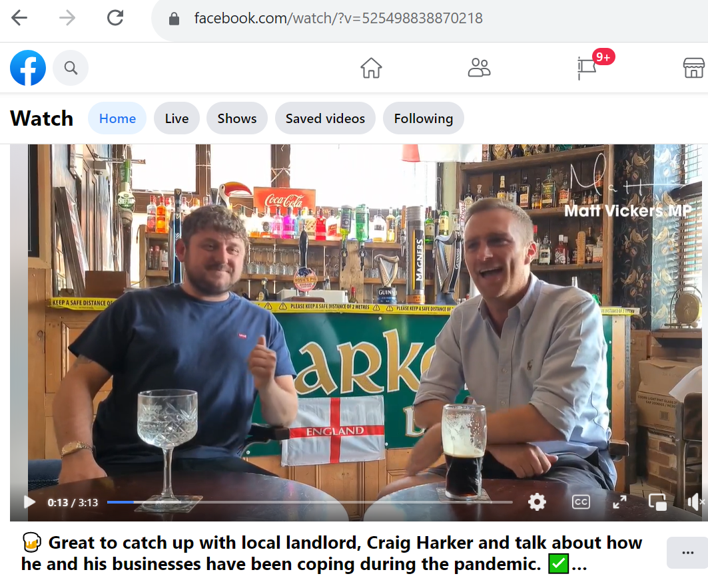Reload the Facebook Watch page
Viewport: 708px width, 584px height.
(115, 18)
